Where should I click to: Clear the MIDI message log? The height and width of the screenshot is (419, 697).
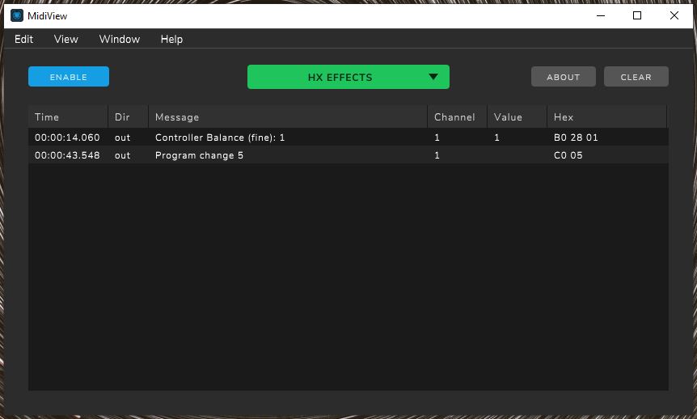(x=636, y=77)
